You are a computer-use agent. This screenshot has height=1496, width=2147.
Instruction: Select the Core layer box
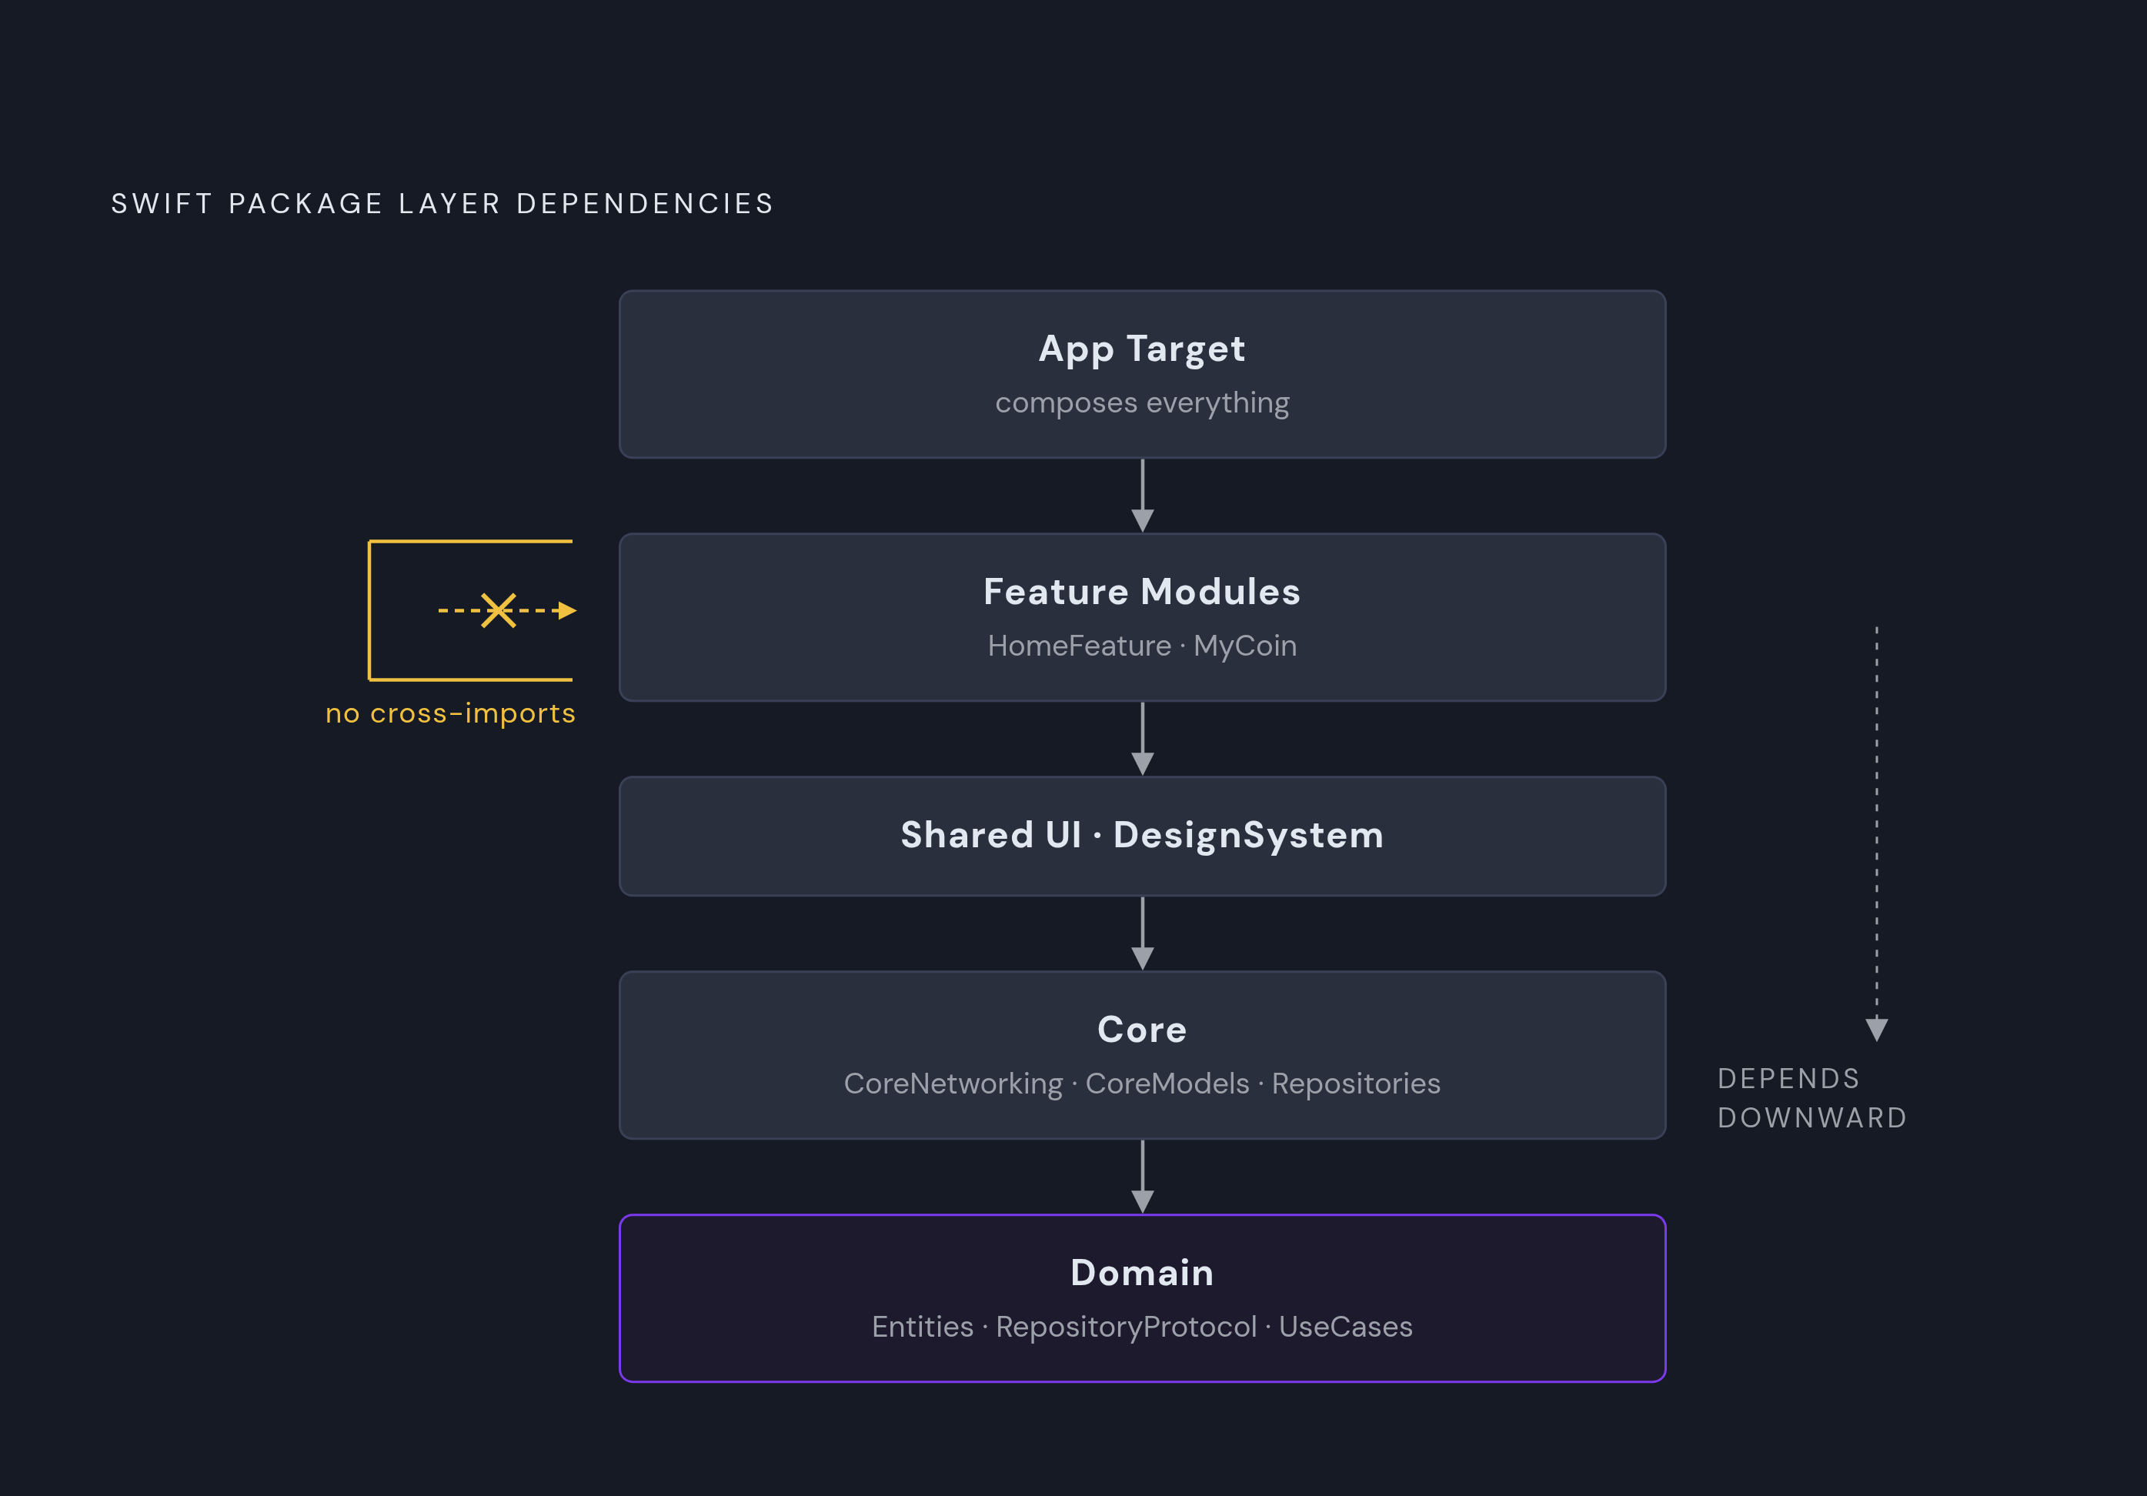click(1142, 1055)
